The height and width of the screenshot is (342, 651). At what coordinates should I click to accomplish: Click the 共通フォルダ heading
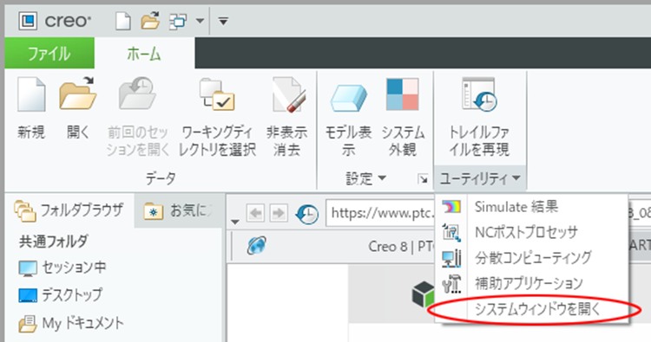[53, 241]
